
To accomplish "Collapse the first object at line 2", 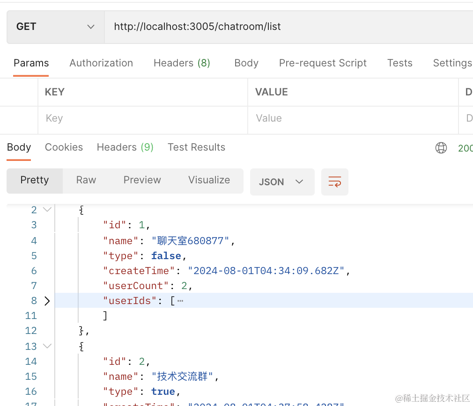I will (47, 210).
